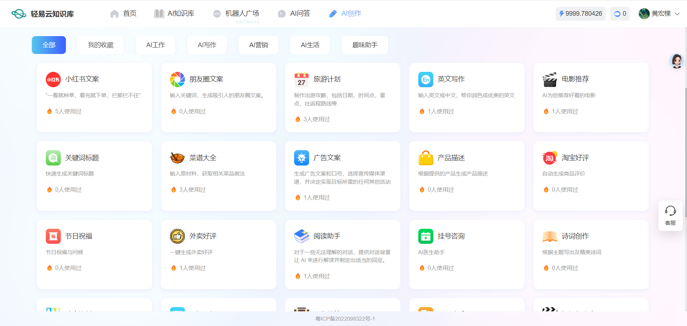
Task: Click the chat bubble icon beside AI问答
Action: 282,14
